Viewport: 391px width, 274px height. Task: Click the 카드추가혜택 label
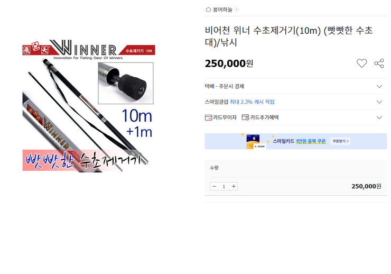click(x=264, y=117)
